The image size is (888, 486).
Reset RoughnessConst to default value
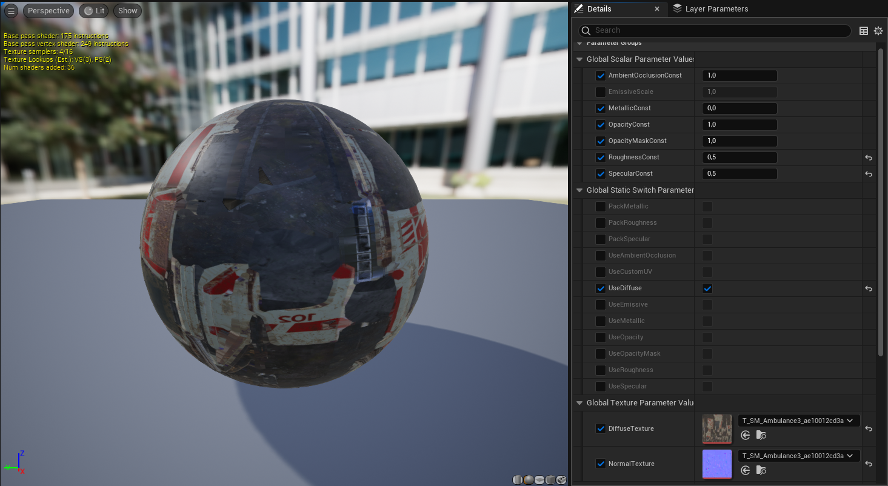pos(868,157)
